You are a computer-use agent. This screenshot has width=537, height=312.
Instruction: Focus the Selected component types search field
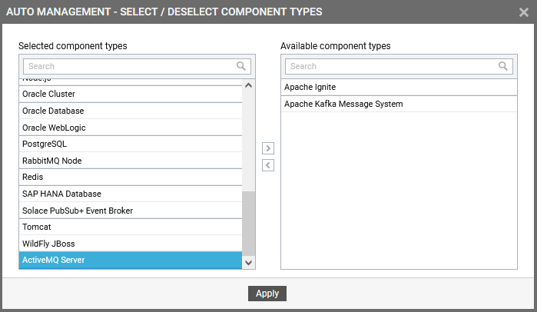click(137, 66)
